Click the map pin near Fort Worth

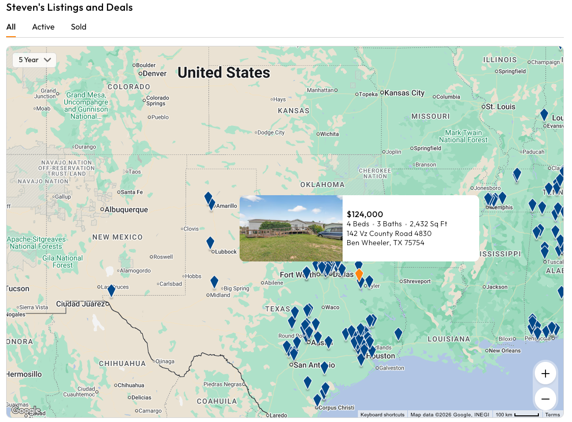click(306, 273)
